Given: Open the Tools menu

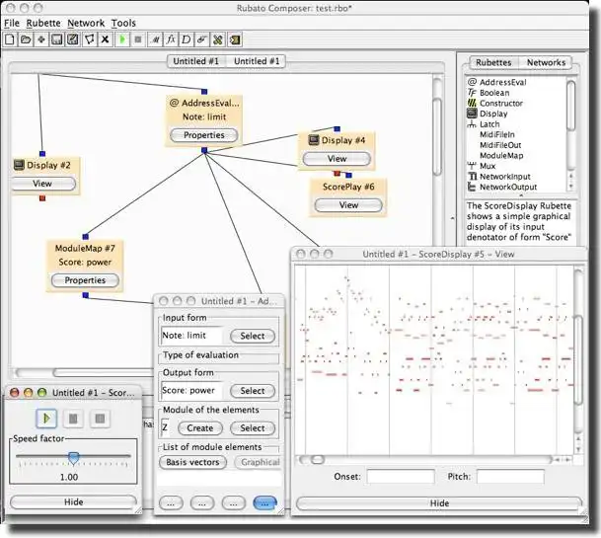Looking at the screenshot, I should point(123,23).
